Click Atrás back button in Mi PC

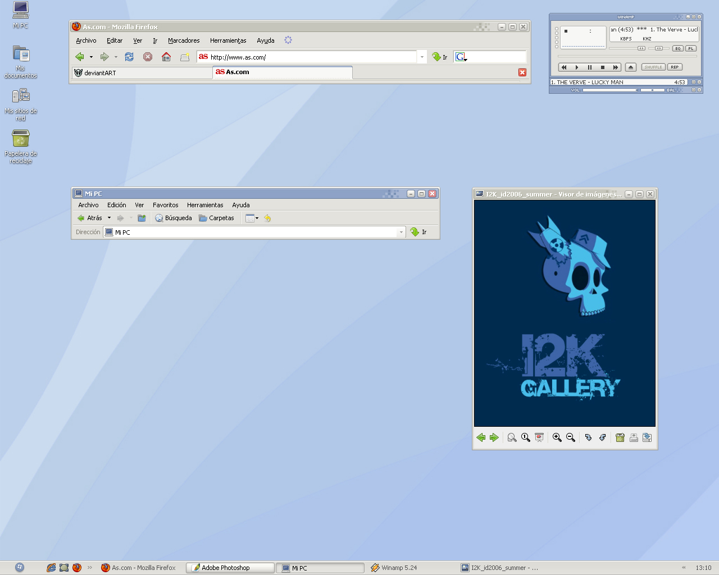point(90,218)
